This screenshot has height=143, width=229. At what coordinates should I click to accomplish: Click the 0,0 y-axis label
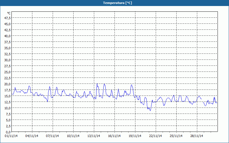coord(8,132)
